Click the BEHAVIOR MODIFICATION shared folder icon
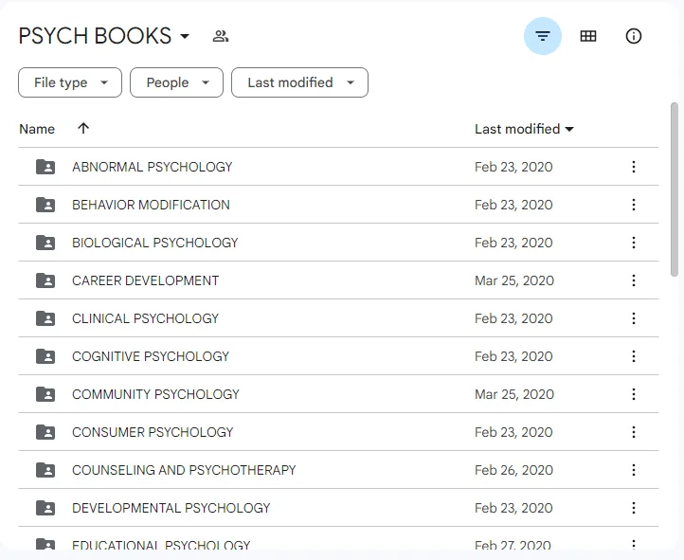 (45, 205)
